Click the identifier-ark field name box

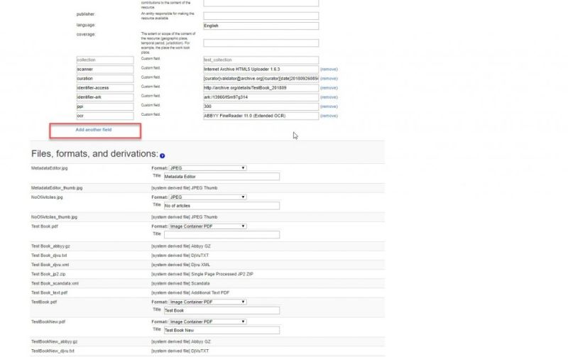point(105,97)
